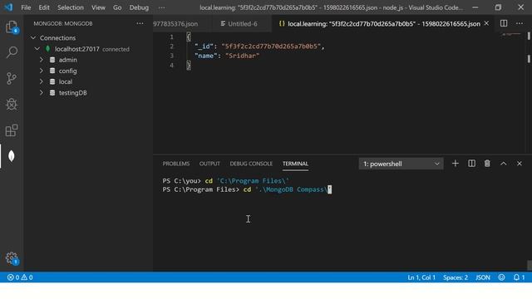Expand the local database

tap(42, 81)
